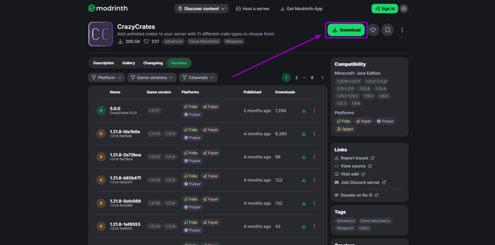This screenshot has width=495, height=245.
Task: Download version 1.21.8-2e73bce via arrow icon
Action: (304, 157)
